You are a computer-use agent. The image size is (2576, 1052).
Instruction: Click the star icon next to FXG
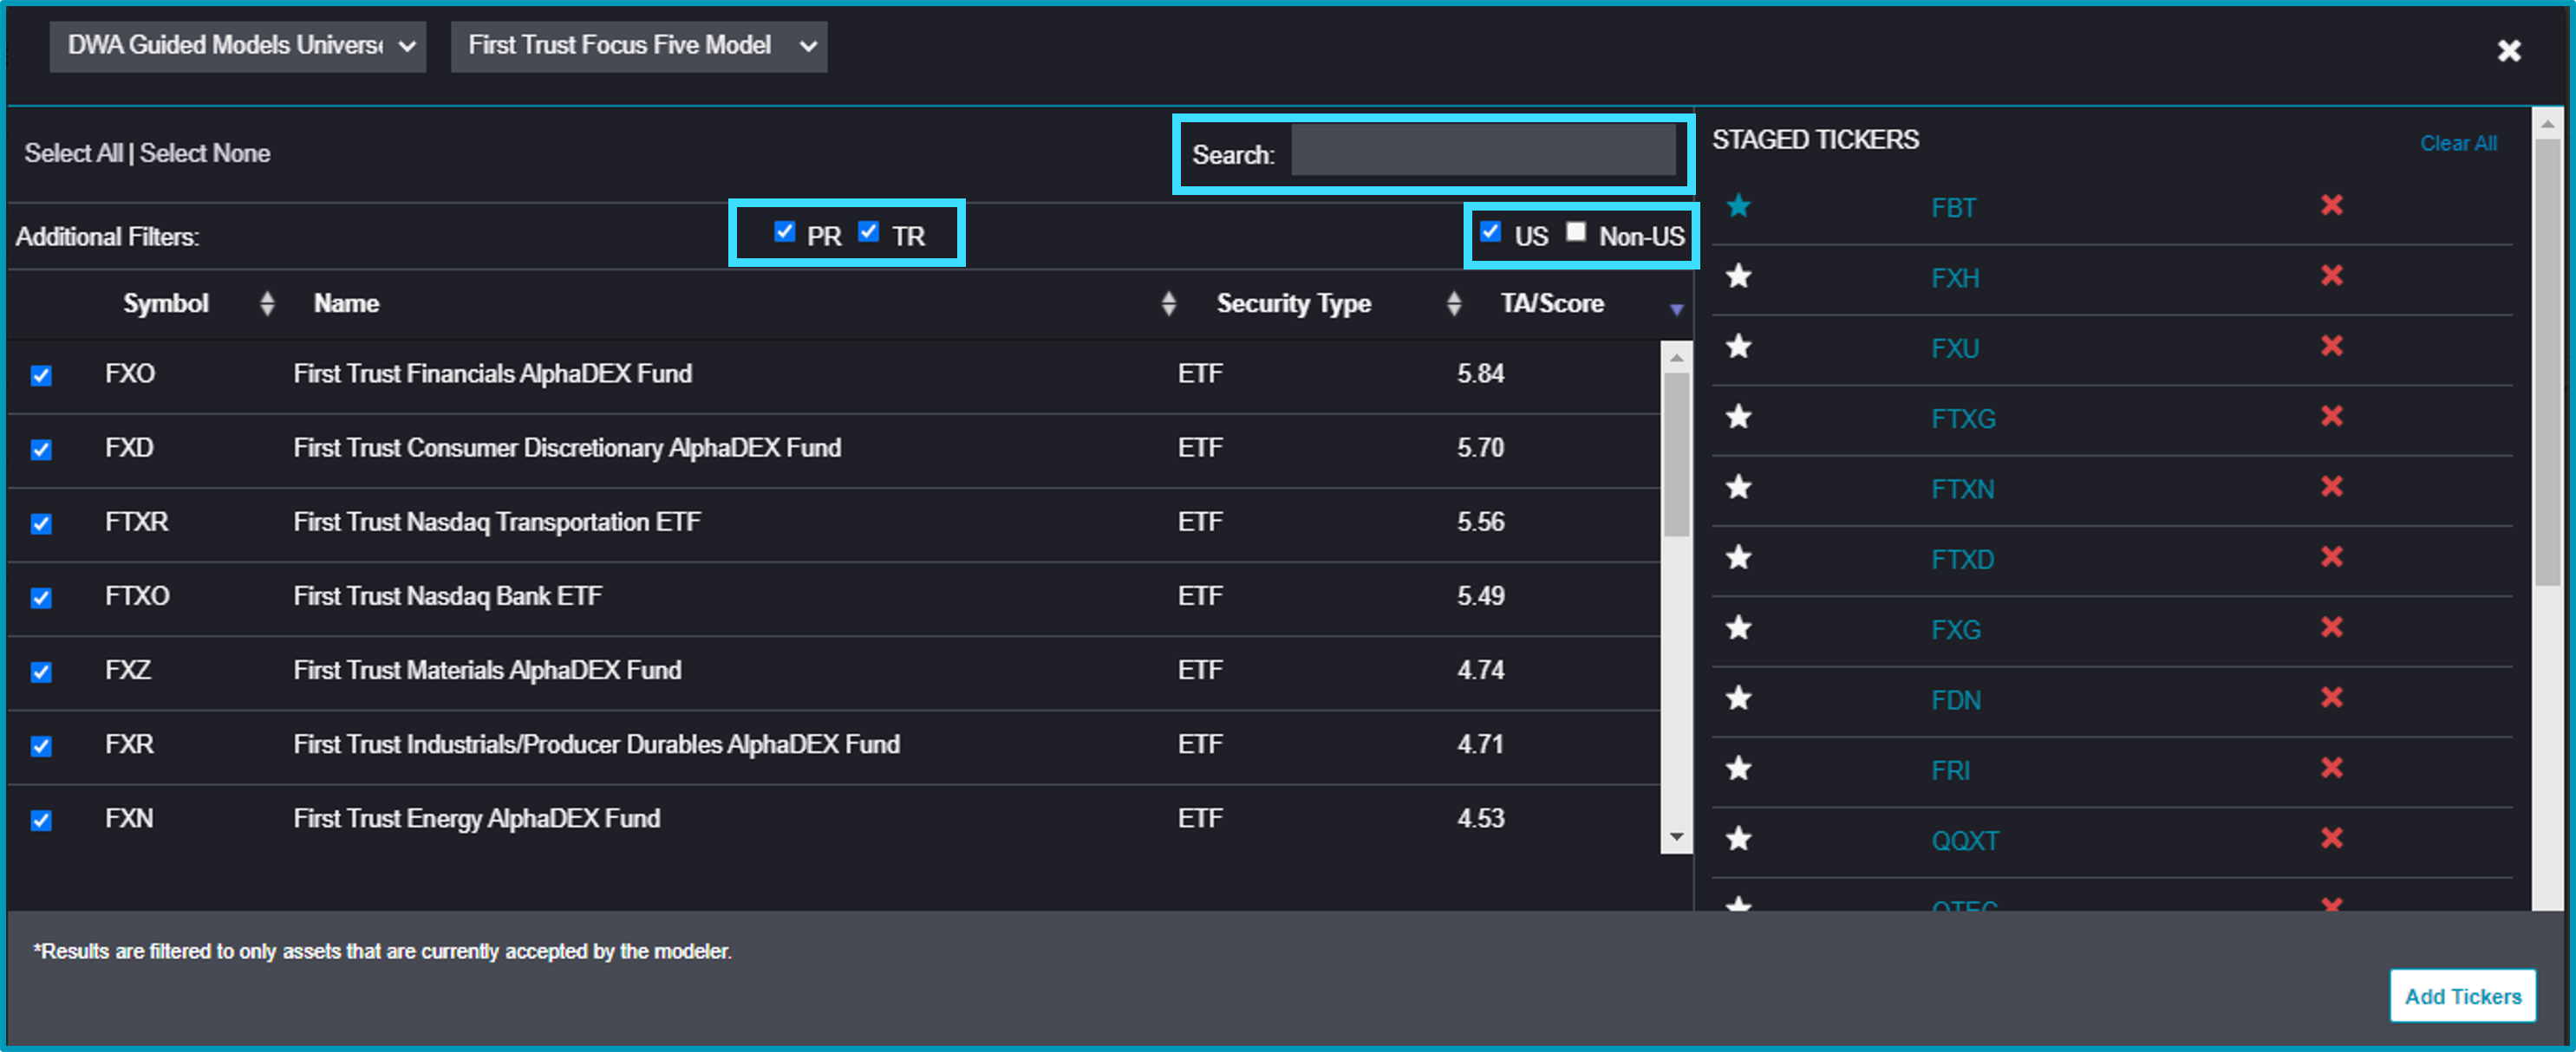tap(1739, 627)
